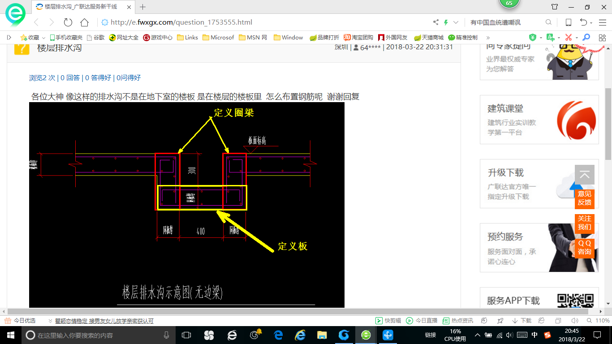Open the share icon in address bar
612x344 pixels.
(436, 22)
